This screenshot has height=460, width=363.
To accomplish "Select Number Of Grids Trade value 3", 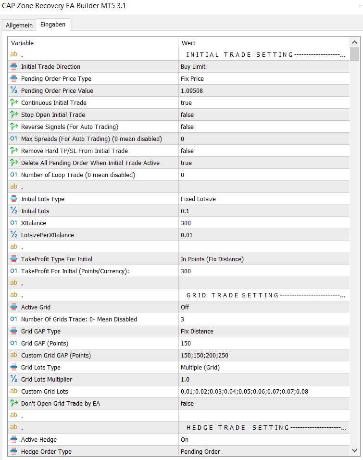I will click(264, 319).
